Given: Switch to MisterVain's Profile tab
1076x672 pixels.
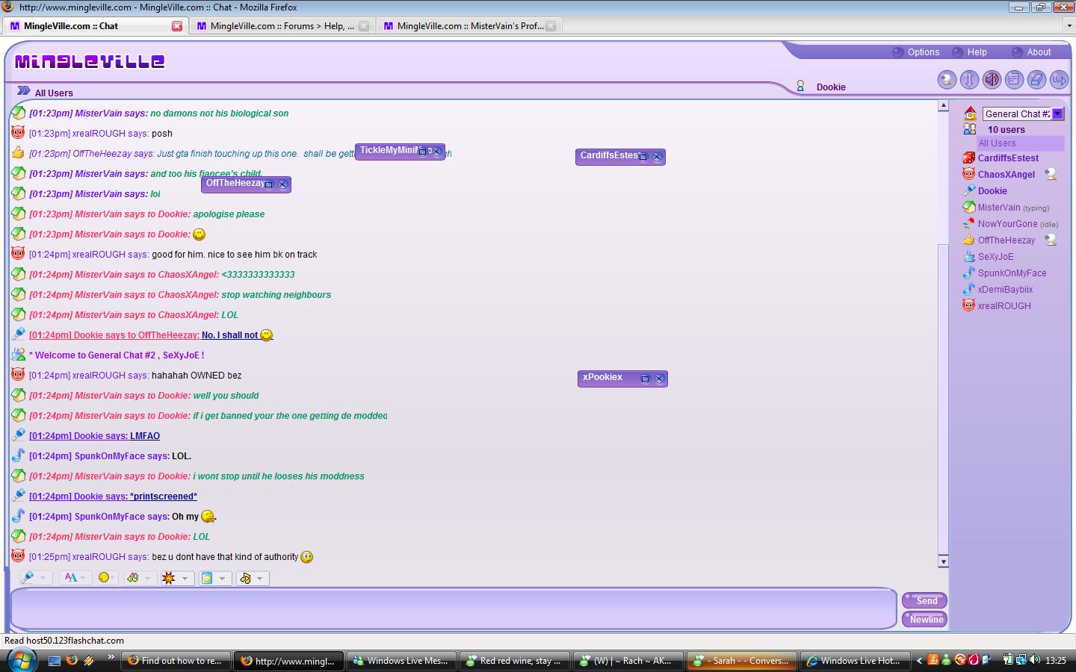Looking at the screenshot, I should [x=469, y=26].
